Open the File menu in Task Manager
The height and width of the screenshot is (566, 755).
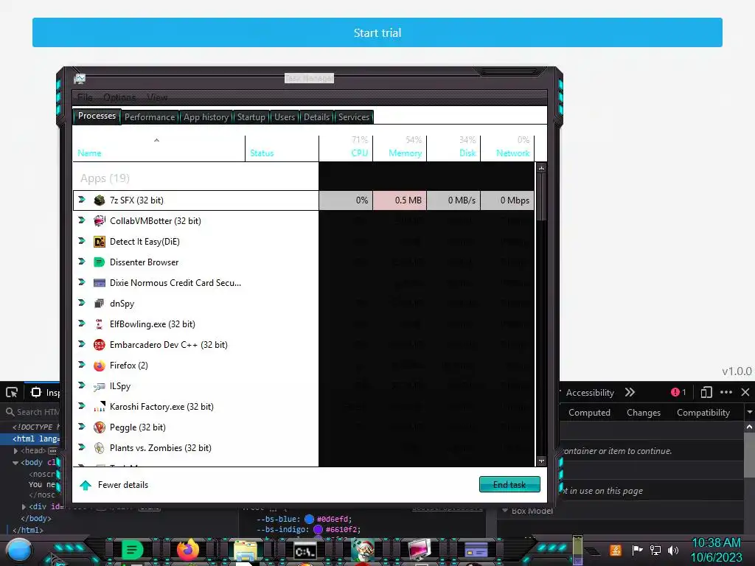(85, 98)
